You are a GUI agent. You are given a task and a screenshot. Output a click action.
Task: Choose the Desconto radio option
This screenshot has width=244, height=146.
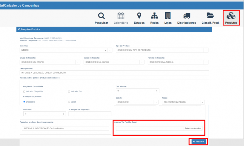click(x=24, y=102)
